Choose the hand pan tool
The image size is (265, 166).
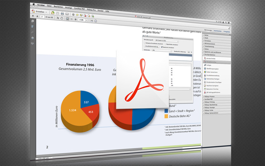(x=62, y=18)
